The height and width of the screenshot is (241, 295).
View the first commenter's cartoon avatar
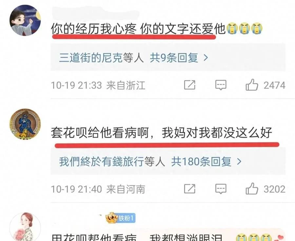(25, 20)
